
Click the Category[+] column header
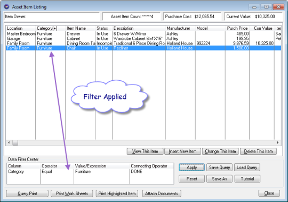[x=50, y=28]
